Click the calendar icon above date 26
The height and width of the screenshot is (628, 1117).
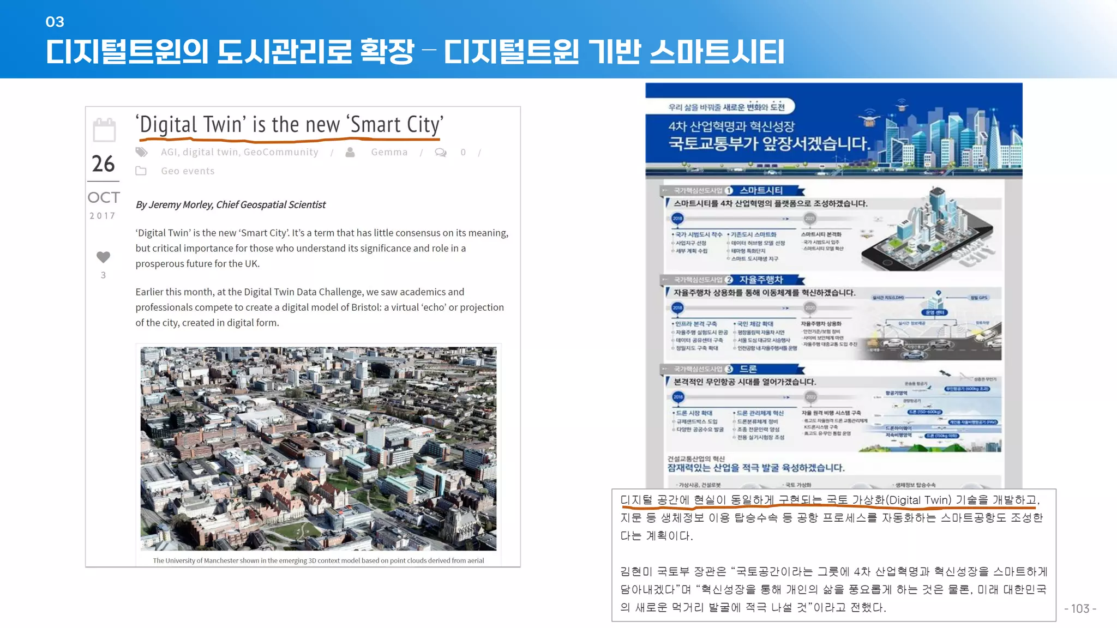click(104, 130)
